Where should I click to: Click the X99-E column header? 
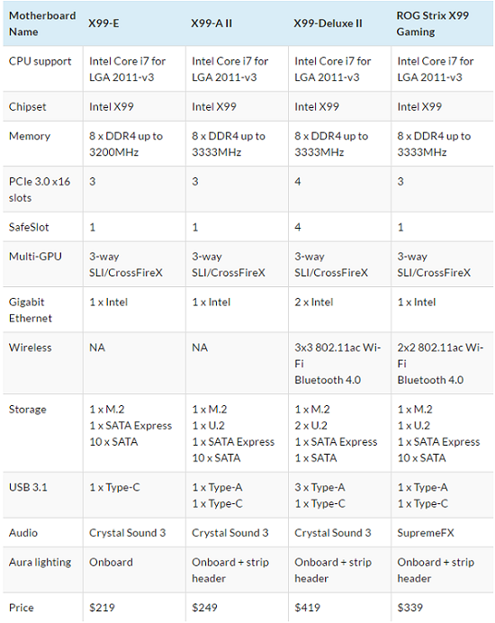click(x=103, y=23)
